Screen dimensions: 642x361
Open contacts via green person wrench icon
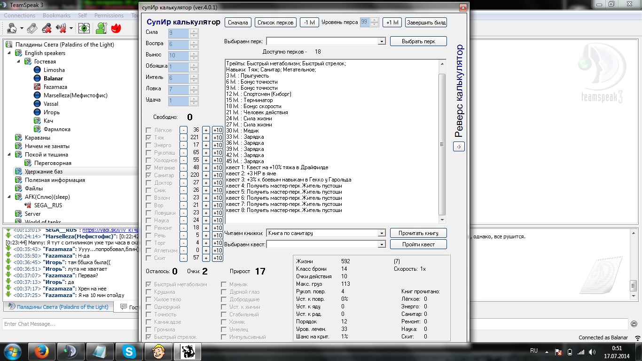[101, 28]
